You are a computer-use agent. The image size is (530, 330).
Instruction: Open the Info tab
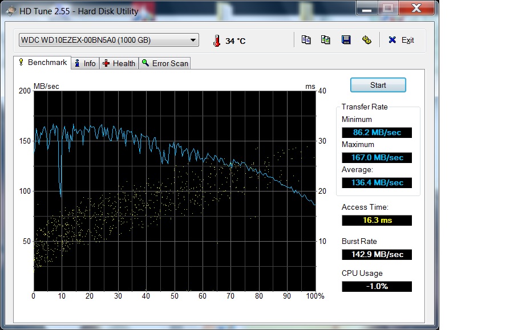tap(84, 63)
